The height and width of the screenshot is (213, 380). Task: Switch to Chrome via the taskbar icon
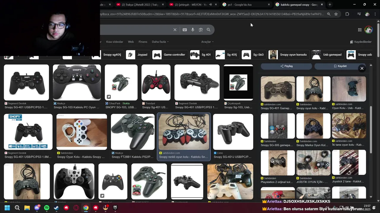pyautogui.click(x=86, y=208)
